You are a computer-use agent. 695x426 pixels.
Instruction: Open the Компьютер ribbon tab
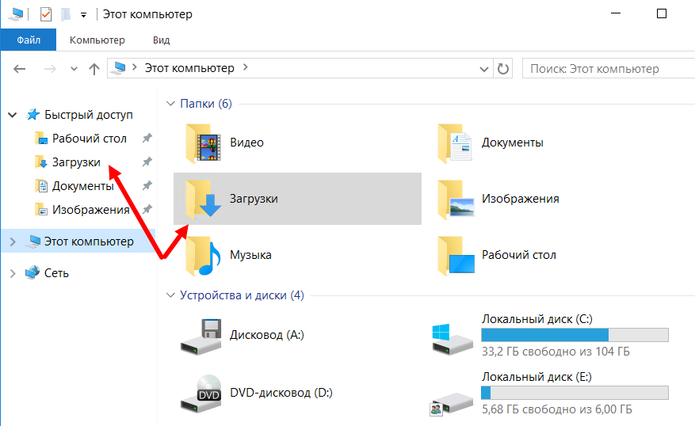(x=97, y=40)
